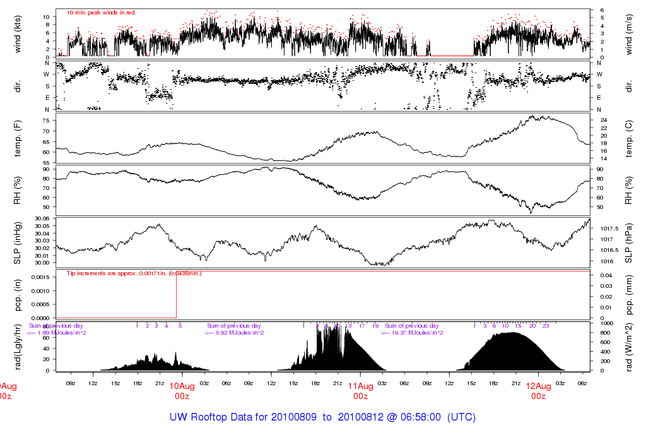Viewport: 646px width, 442px height.
Task: Click the 'temp. (C)' right axis label
Action: tap(628, 138)
